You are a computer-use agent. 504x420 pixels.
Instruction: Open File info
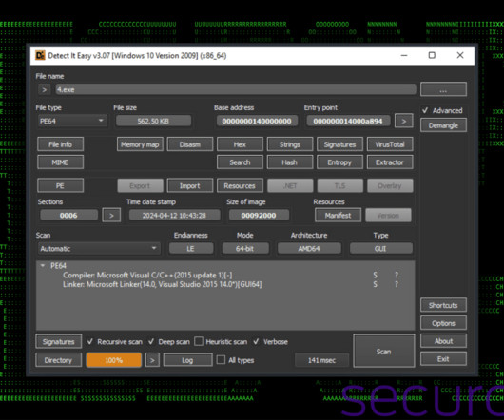click(x=61, y=144)
